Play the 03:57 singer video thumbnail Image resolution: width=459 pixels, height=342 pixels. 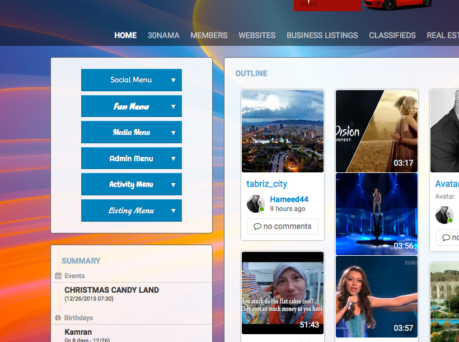click(377, 297)
